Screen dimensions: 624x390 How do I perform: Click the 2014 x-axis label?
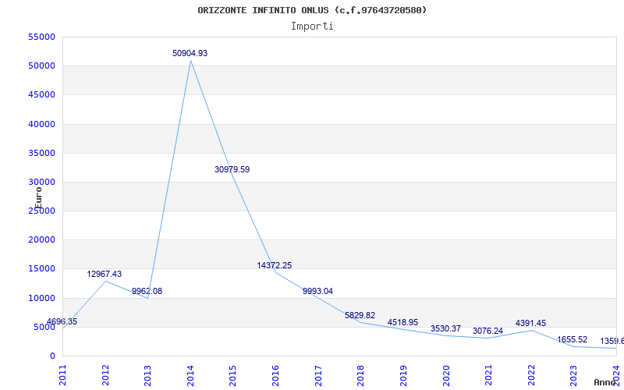tap(190, 375)
